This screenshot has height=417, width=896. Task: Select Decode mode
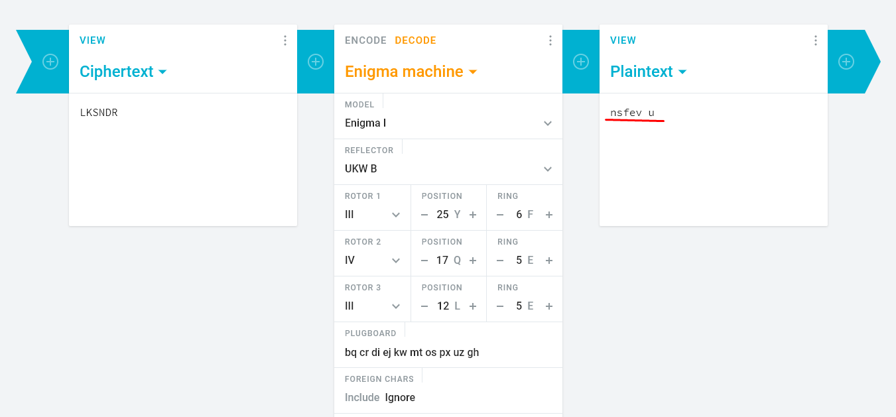coord(415,40)
